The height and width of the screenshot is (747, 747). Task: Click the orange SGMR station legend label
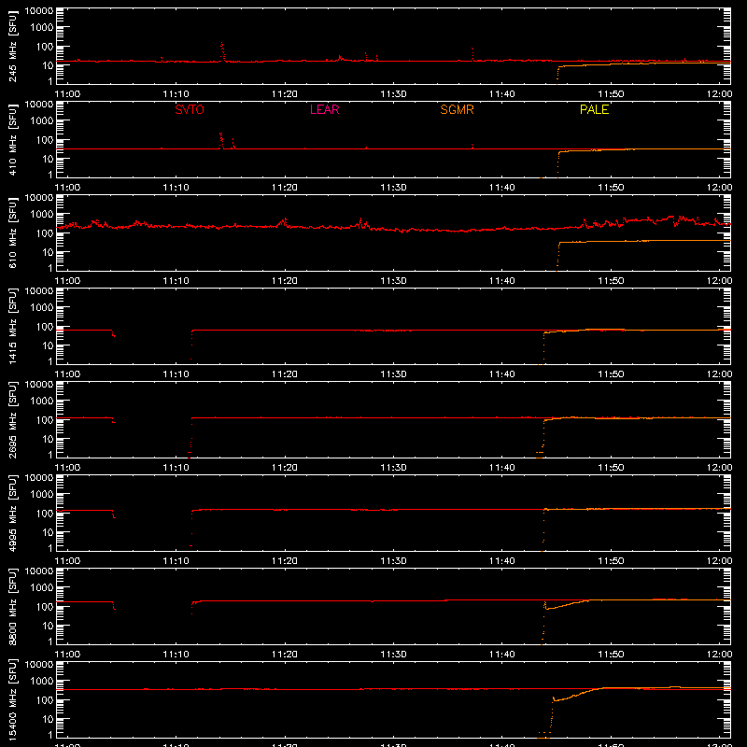click(x=457, y=109)
